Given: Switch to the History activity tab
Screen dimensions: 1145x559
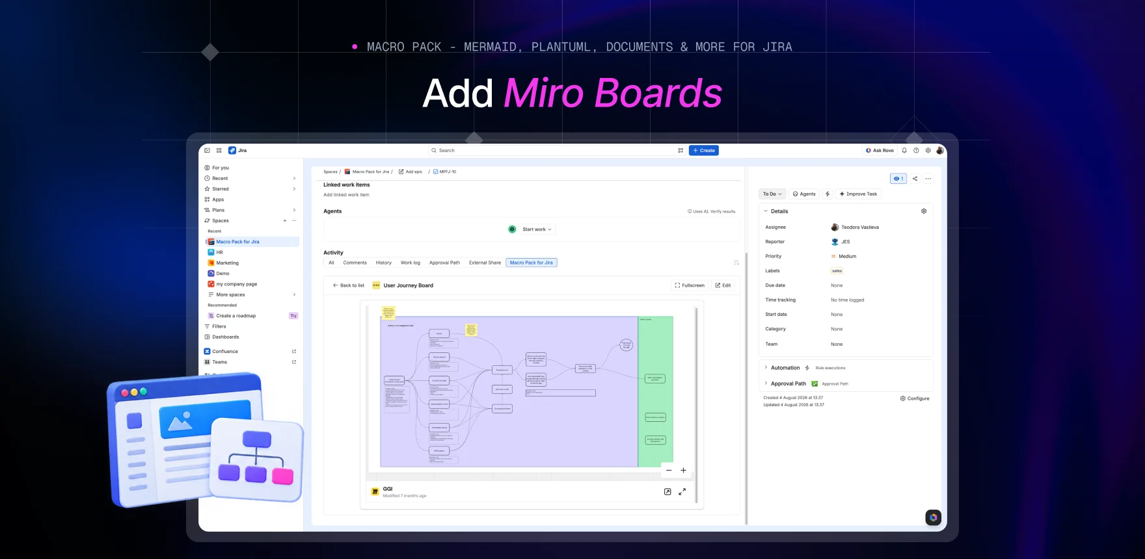Looking at the screenshot, I should tap(384, 263).
